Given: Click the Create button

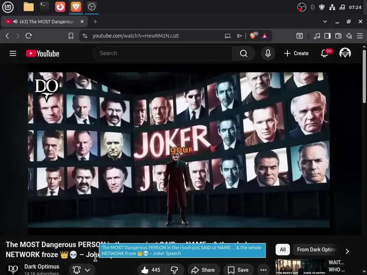Looking at the screenshot, I should 296,53.
